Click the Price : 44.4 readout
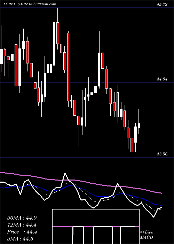174x244 pixels. 22,232
